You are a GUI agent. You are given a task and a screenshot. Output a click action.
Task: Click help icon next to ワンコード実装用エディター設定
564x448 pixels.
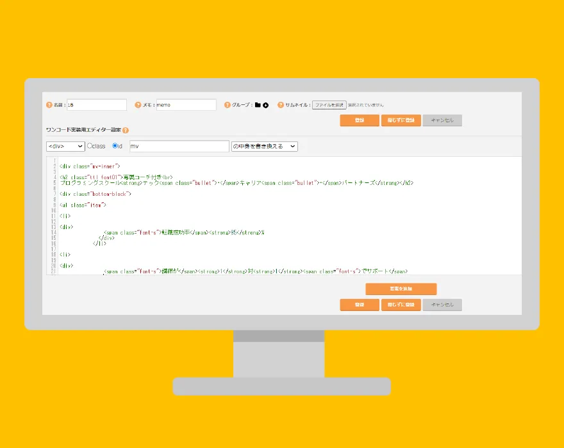coord(126,130)
